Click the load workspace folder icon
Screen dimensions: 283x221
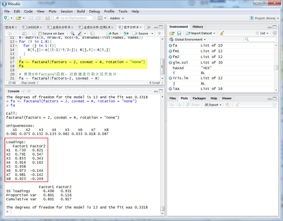point(172,33)
